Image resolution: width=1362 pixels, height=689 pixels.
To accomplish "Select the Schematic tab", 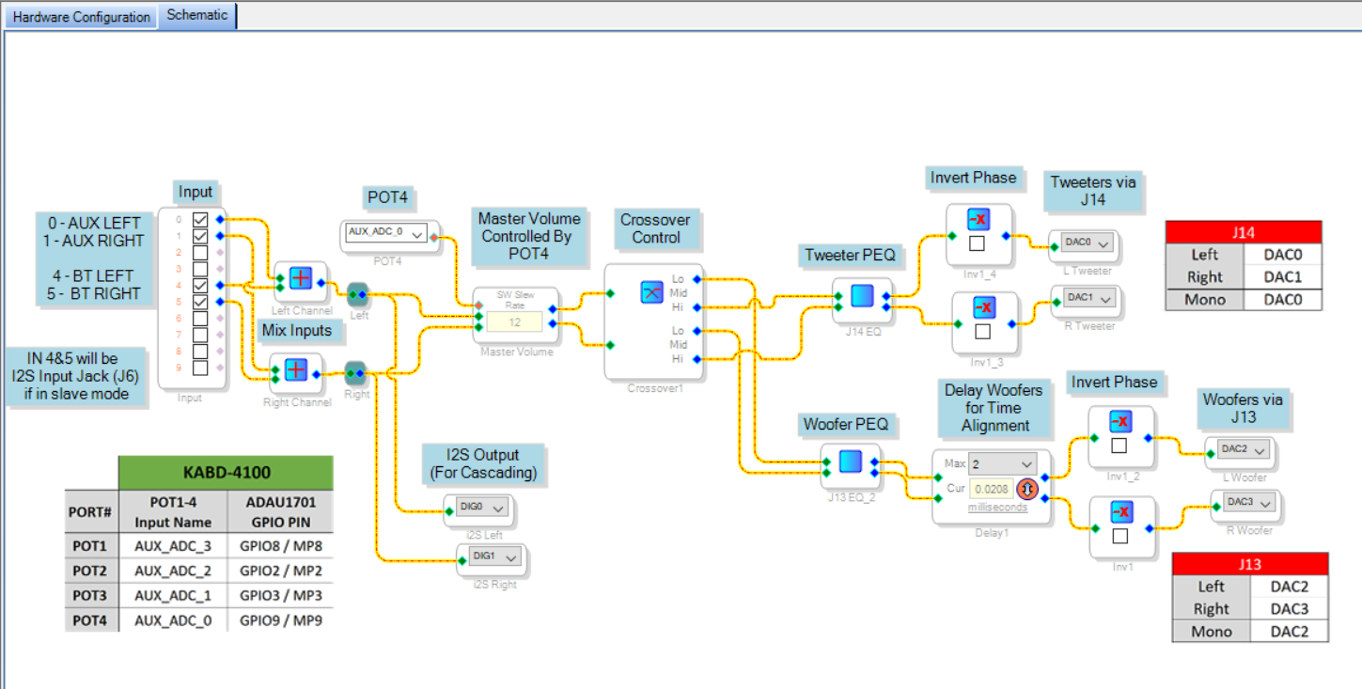I will (x=197, y=15).
